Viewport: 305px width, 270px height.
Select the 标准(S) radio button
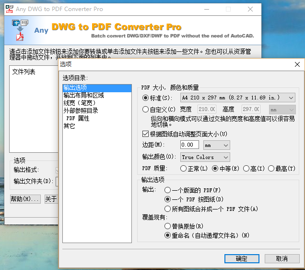pos(146,98)
